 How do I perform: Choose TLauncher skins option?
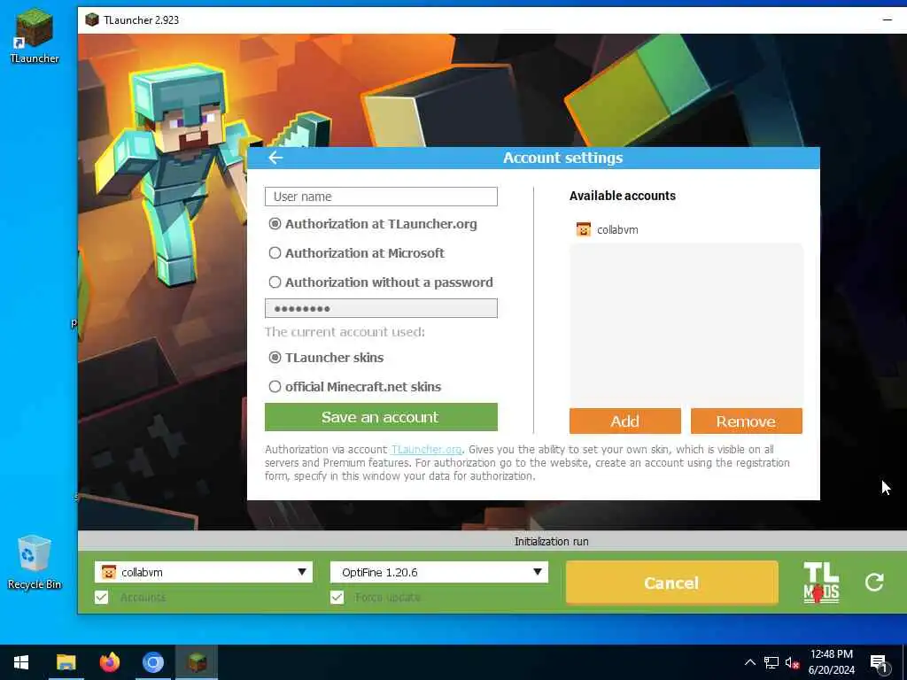point(326,358)
